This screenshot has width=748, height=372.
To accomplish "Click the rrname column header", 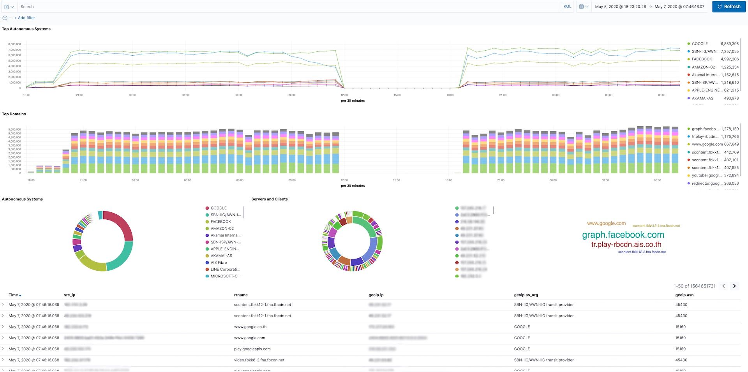I will (241, 295).
